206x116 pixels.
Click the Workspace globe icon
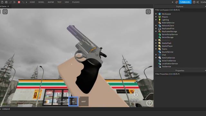(x=160, y=14)
